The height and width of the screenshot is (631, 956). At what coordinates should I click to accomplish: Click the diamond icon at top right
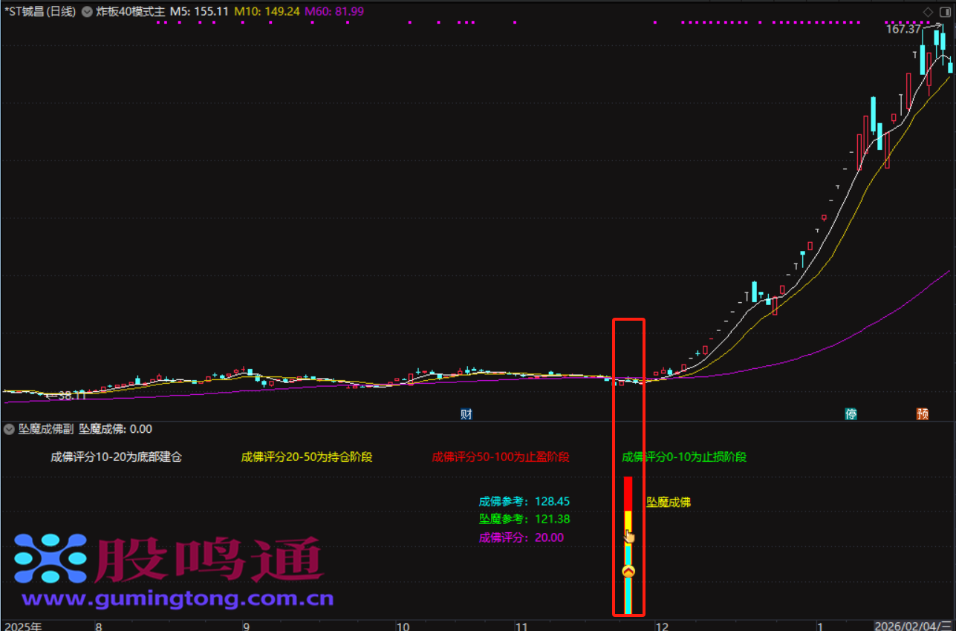tap(927, 12)
